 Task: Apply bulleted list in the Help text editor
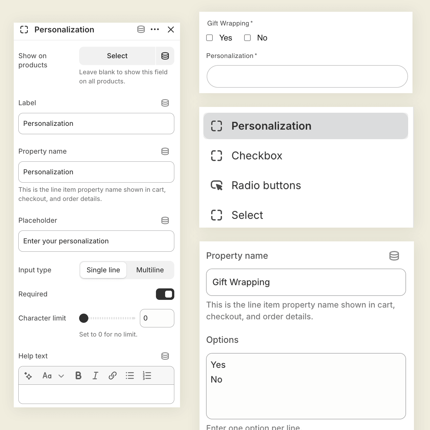point(130,376)
